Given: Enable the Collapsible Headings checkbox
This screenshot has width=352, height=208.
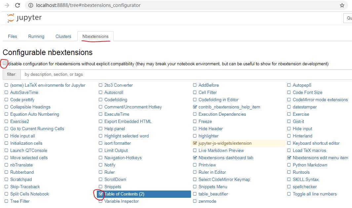Looking at the screenshot, I should (6, 107).
